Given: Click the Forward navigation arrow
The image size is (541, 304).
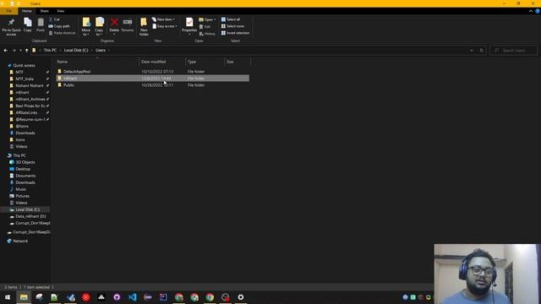Looking at the screenshot, I should point(14,51).
